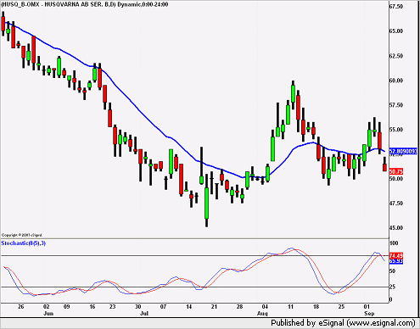Click the 28 date label on time axis
This screenshot has width=420, height=329.
pos(239,307)
